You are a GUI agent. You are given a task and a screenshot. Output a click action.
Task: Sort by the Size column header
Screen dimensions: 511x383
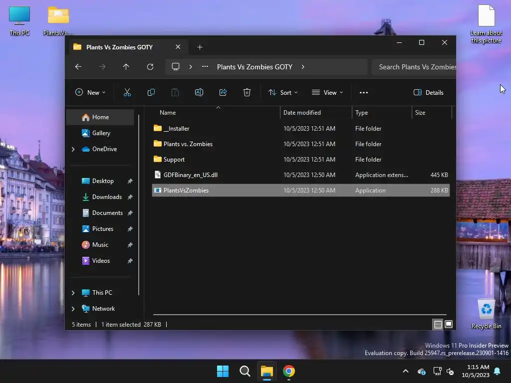[432, 113]
